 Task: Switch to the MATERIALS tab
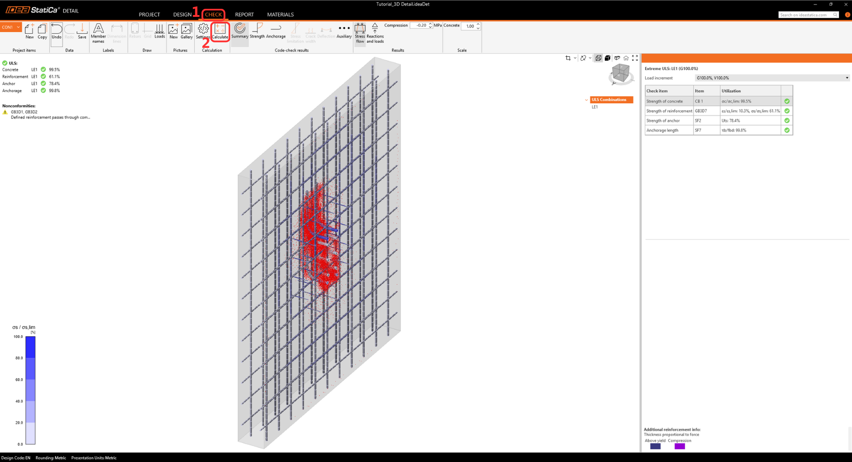click(280, 15)
